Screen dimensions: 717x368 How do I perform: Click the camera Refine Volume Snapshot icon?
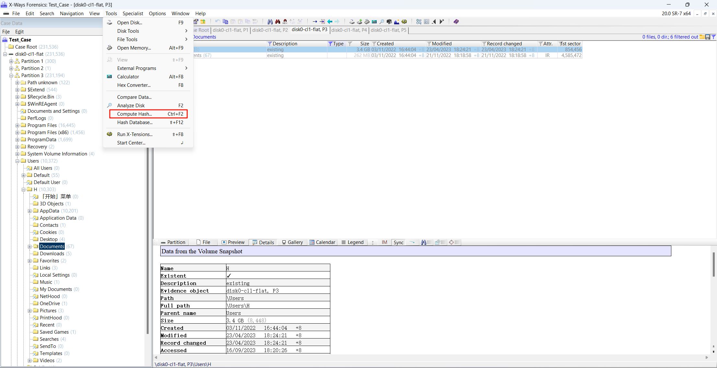(389, 22)
